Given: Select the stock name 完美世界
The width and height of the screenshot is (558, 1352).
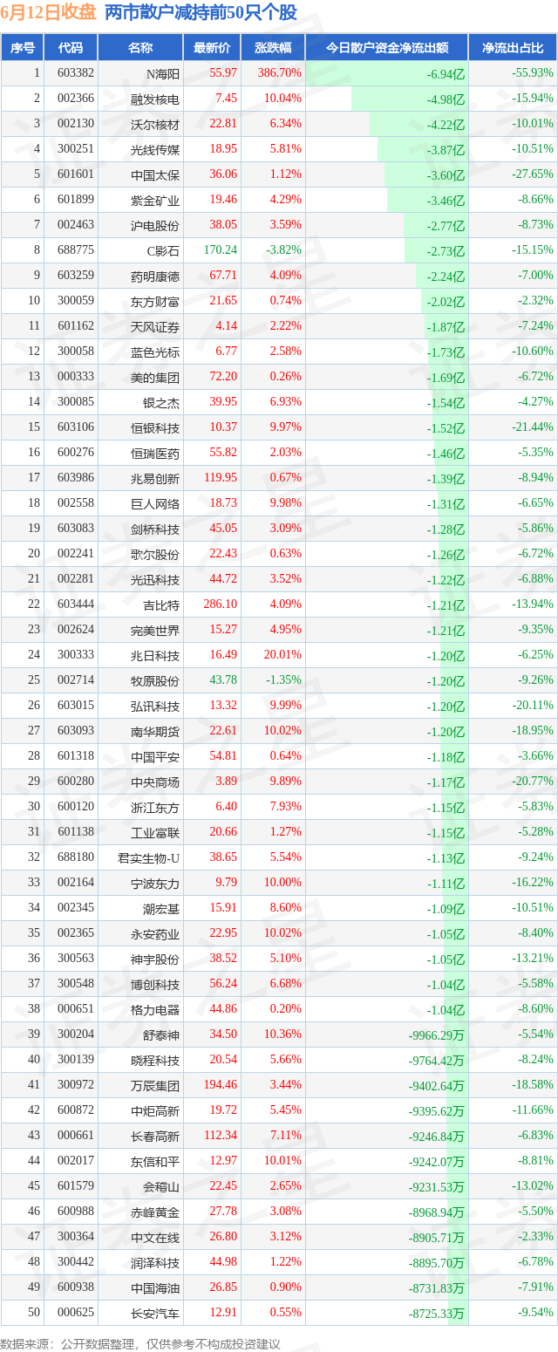Looking at the screenshot, I should 155,630.
